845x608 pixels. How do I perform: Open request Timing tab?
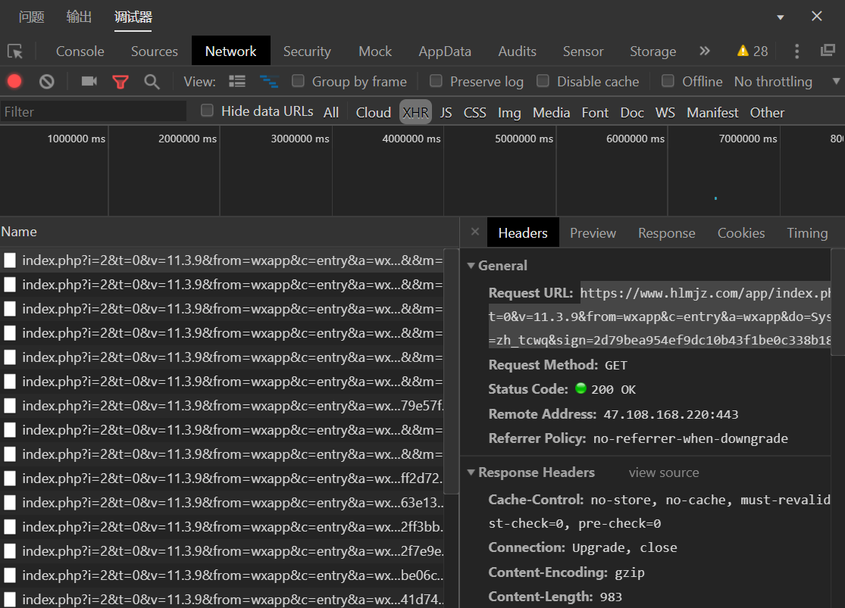coord(807,232)
